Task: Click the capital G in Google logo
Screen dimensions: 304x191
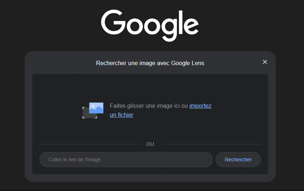Action: [x=113, y=22]
